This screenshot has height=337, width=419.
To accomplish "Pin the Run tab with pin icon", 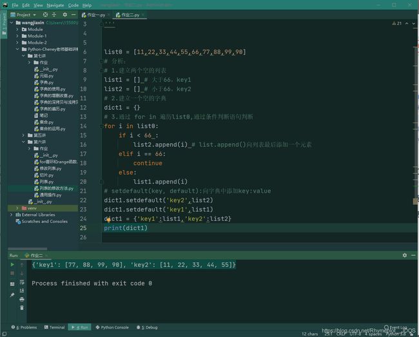I will [12, 295].
